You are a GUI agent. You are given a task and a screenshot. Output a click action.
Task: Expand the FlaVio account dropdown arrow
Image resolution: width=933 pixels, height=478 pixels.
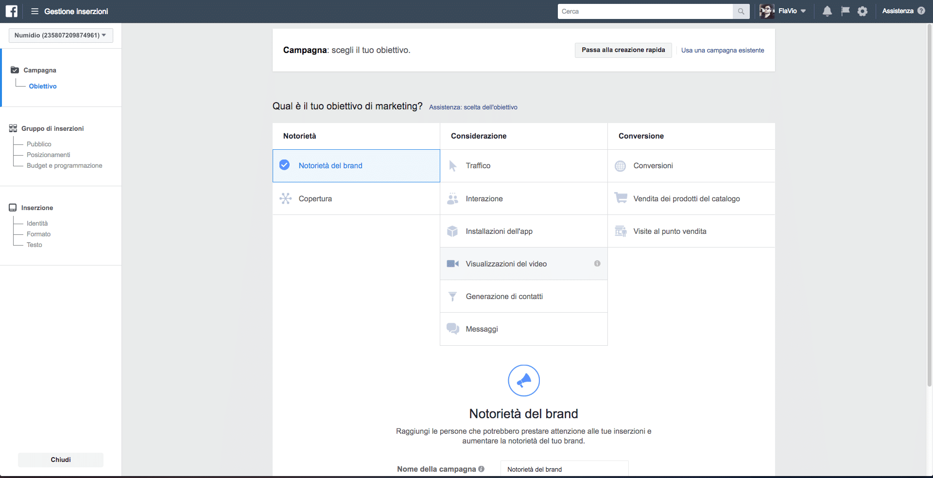803,11
